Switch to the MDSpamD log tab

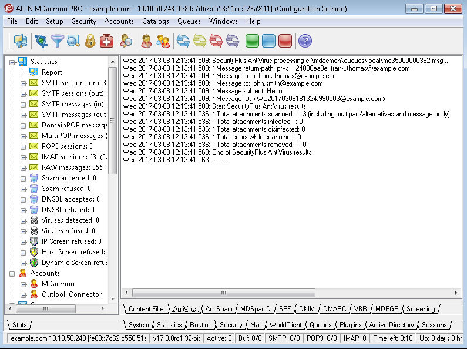tap(256, 309)
